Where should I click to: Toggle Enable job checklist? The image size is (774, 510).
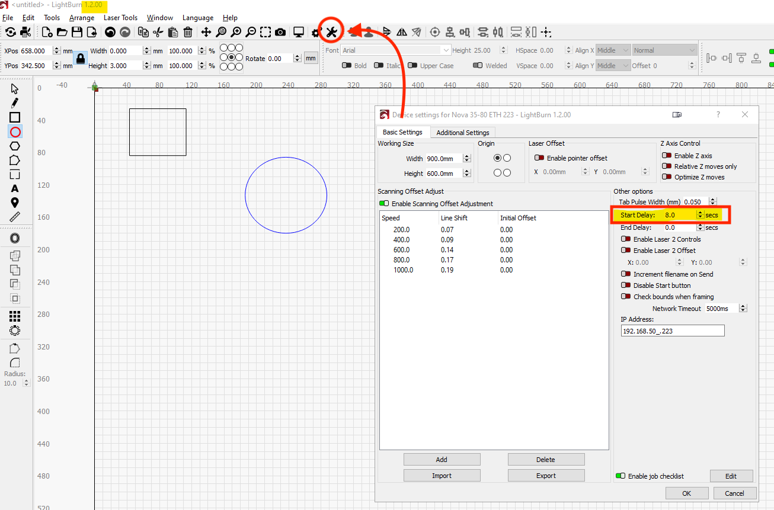[x=621, y=476]
